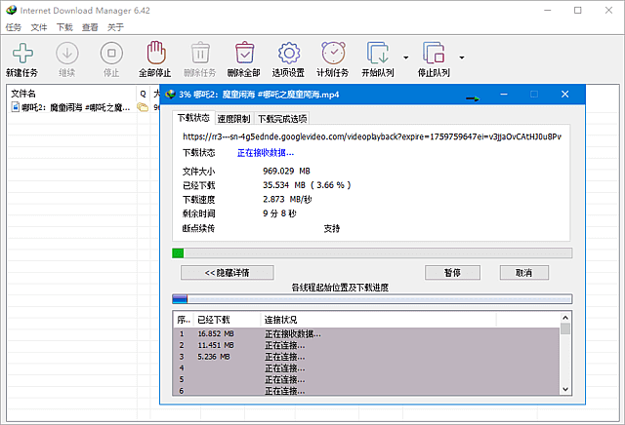
Task: Expand the 开始队列 dropdown arrow
Action: pyautogui.click(x=404, y=57)
